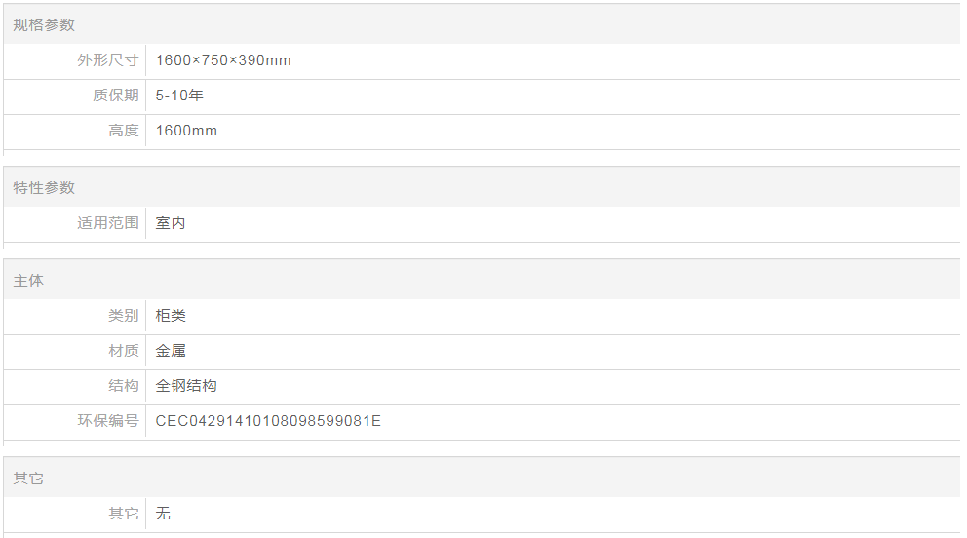Select the 类别 label
The image size is (967, 538).
click(124, 316)
